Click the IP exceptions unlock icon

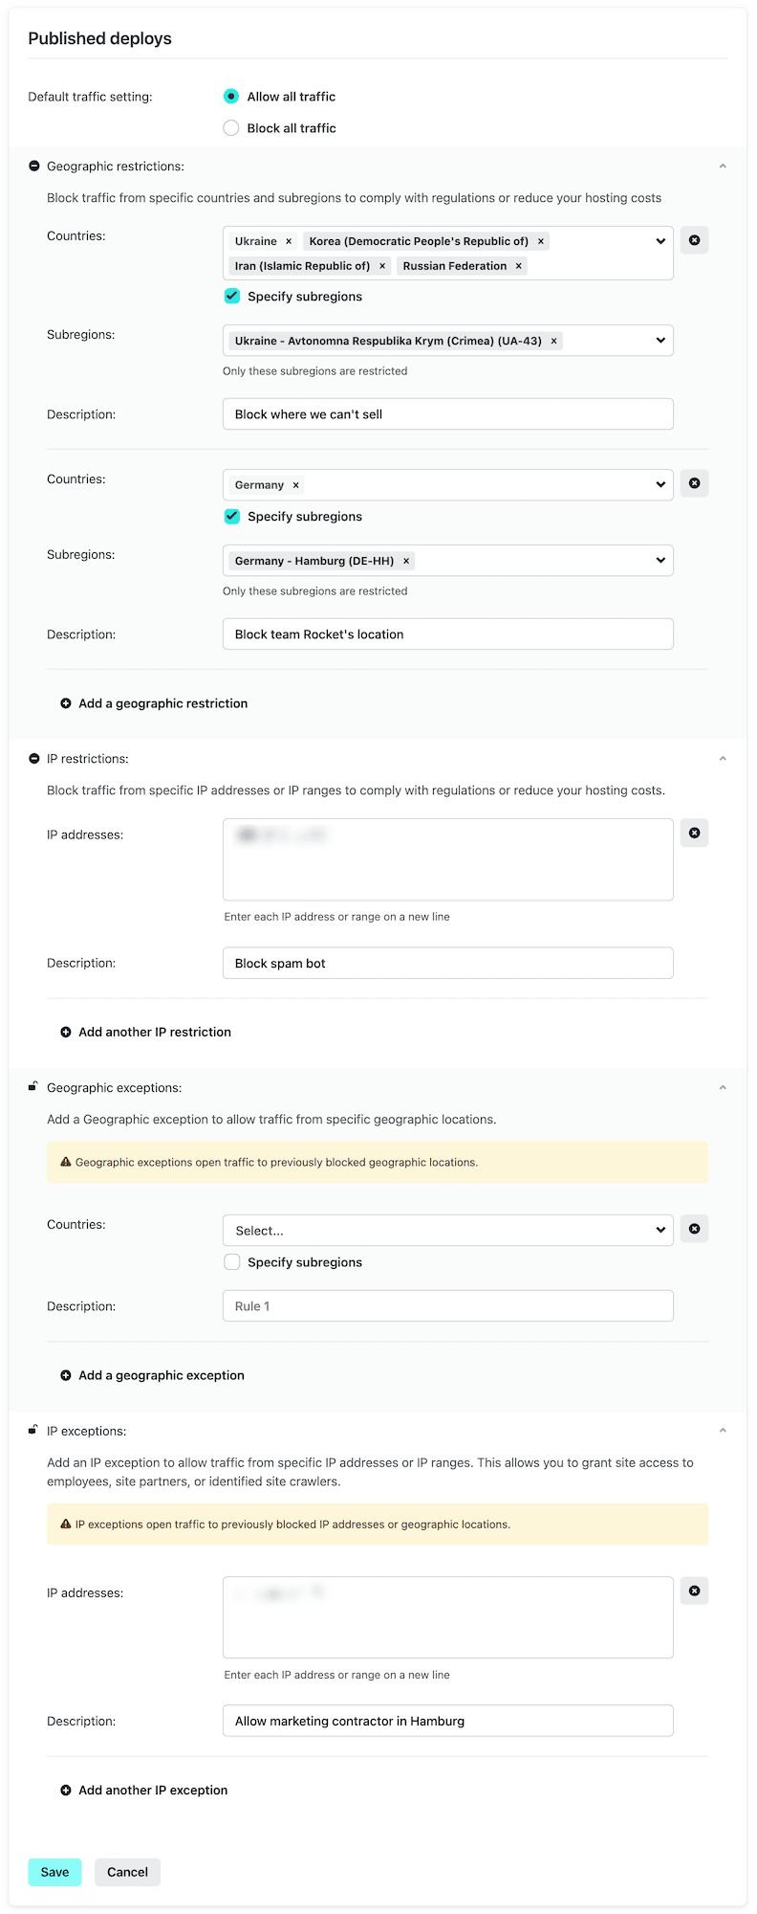pyautogui.click(x=33, y=1430)
